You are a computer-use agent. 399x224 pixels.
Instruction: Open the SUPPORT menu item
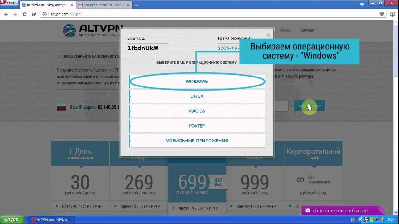(308, 31)
